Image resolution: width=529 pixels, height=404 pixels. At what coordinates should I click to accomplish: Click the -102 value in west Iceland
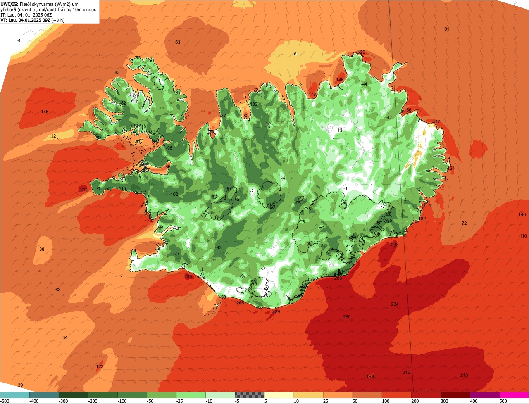click(174, 194)
